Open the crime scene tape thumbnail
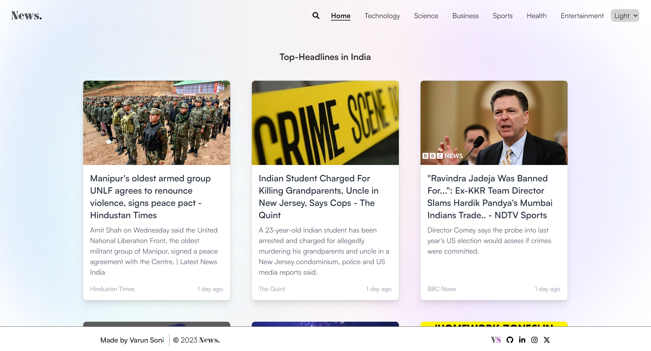This screenshot has height=351, width=651. coord(325,123)
